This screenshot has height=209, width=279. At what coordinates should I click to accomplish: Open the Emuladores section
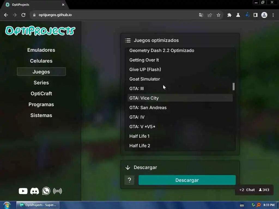(41, 50)
